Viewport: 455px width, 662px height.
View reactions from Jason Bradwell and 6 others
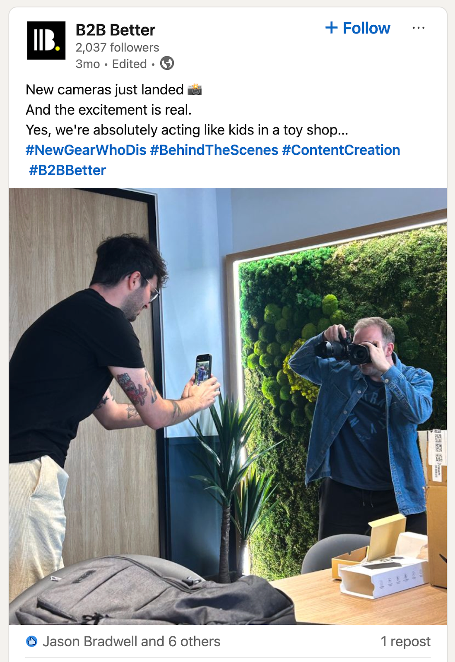[x=131, y=641]
